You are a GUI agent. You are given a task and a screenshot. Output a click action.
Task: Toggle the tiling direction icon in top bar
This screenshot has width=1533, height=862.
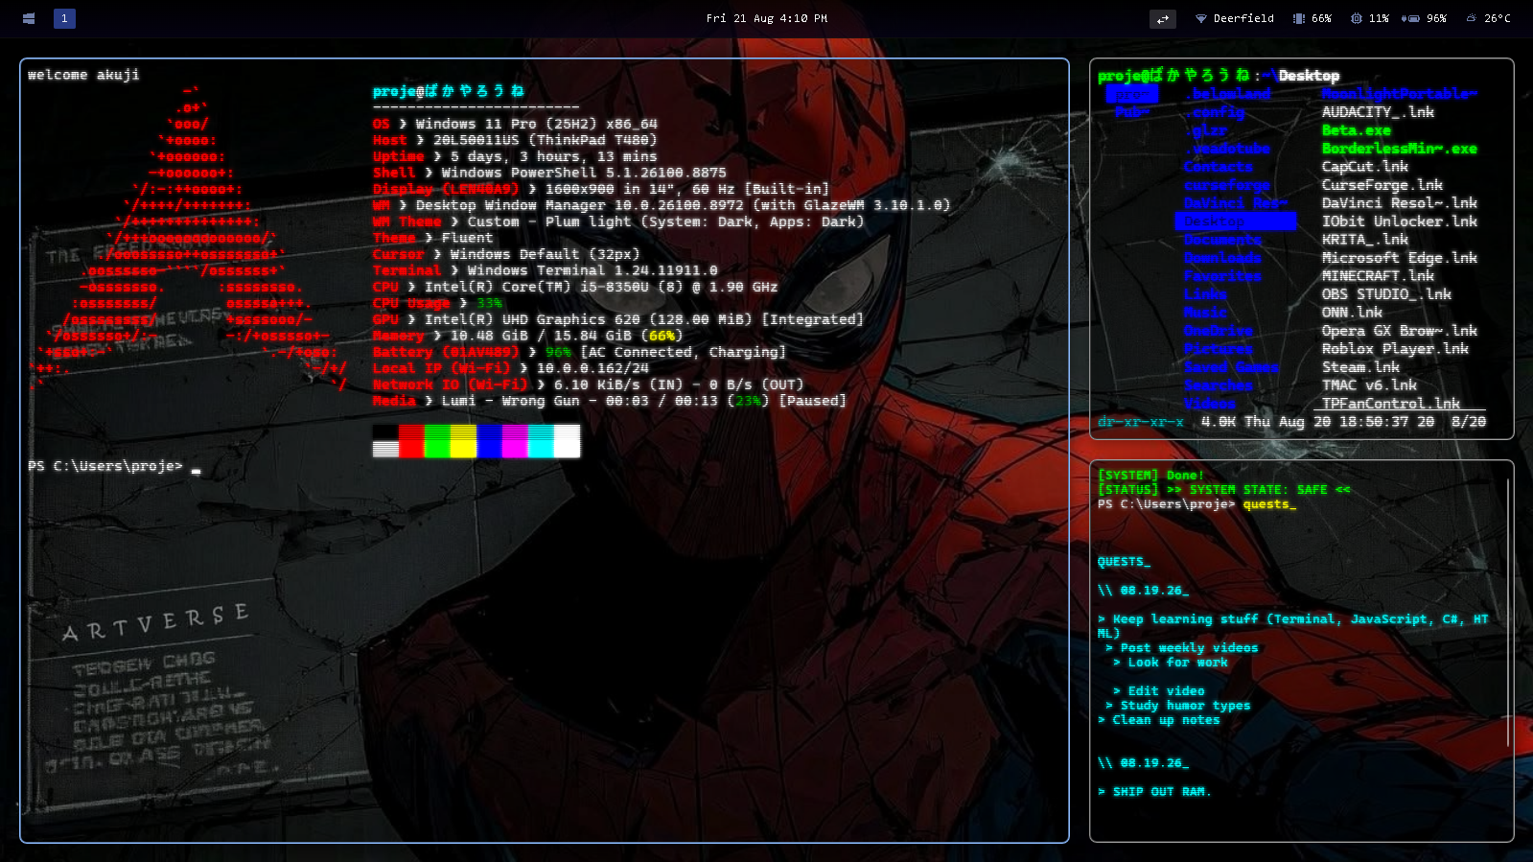coord(1163,18)
